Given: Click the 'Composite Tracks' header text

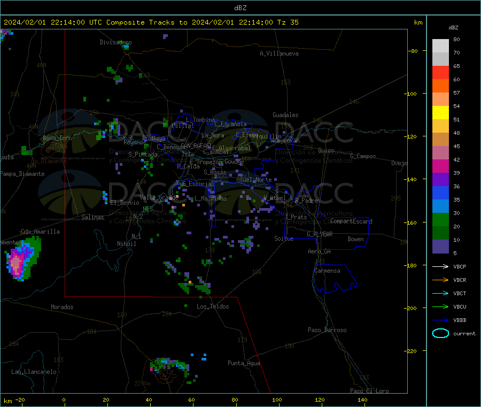Looking at the screenshot, I should coord(141,22).
